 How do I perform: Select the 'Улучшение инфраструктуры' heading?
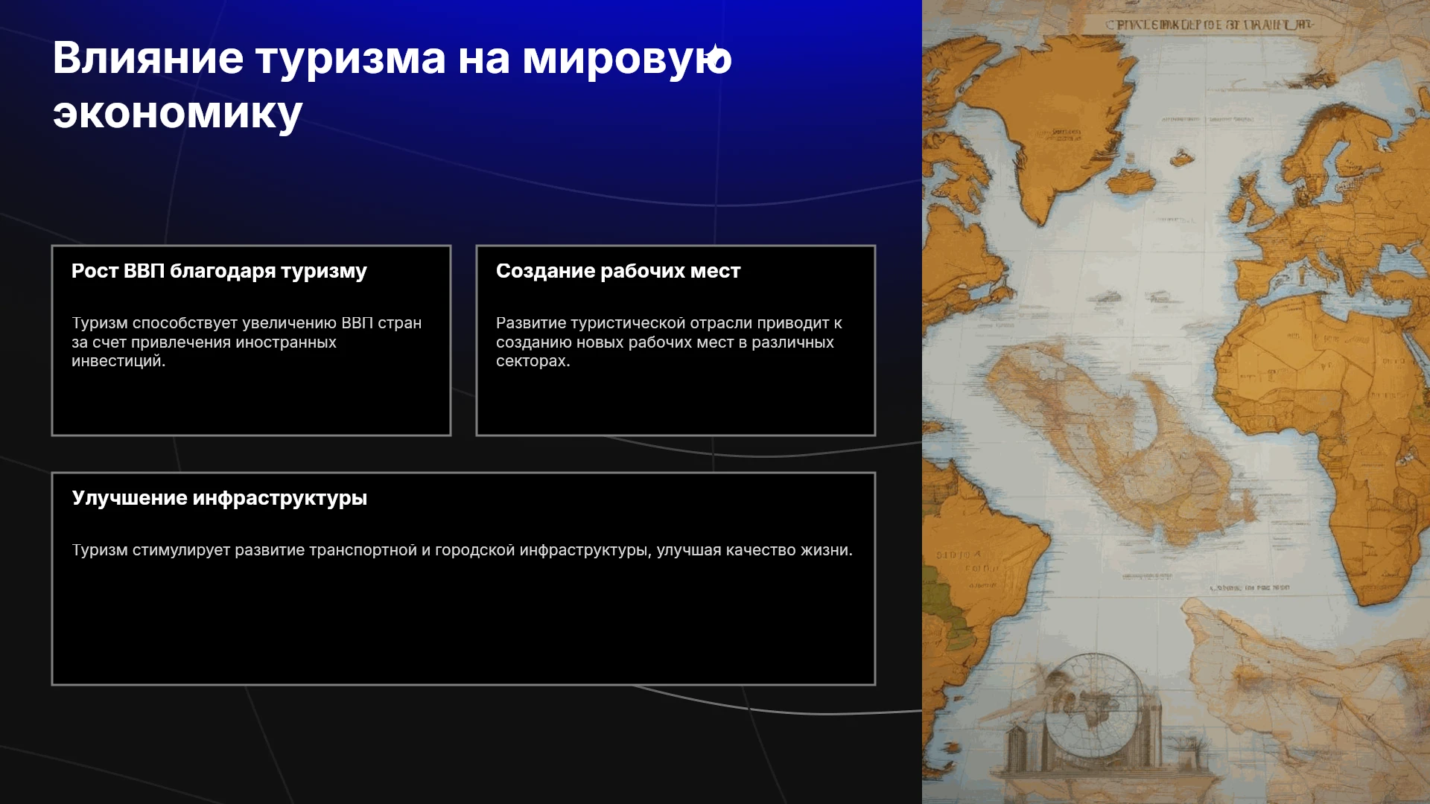click(219, 498)
